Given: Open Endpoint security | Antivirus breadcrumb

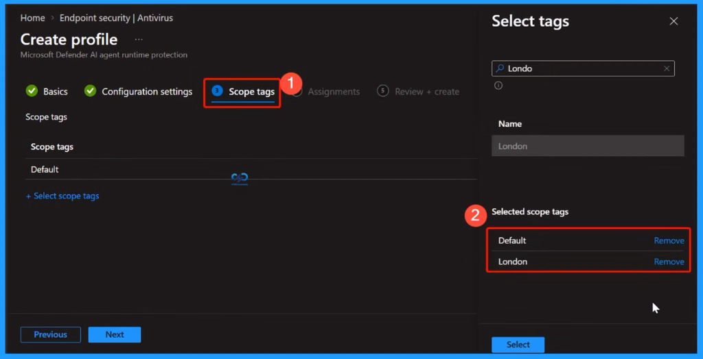Looking at the screenshot, I should click(x=116, y=18).
